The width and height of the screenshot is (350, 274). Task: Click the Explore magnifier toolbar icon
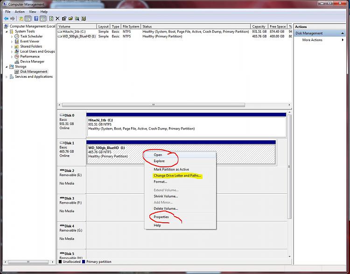pos(77,19)
